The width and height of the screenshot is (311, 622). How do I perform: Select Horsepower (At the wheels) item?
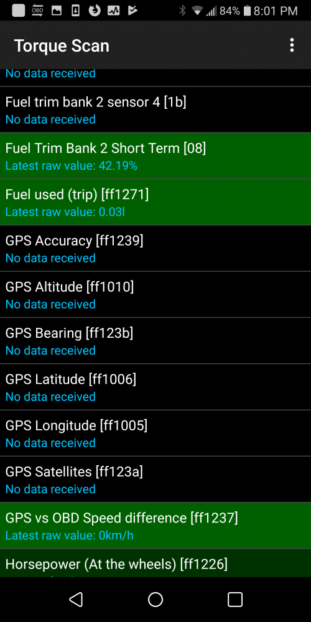[155, 564]
